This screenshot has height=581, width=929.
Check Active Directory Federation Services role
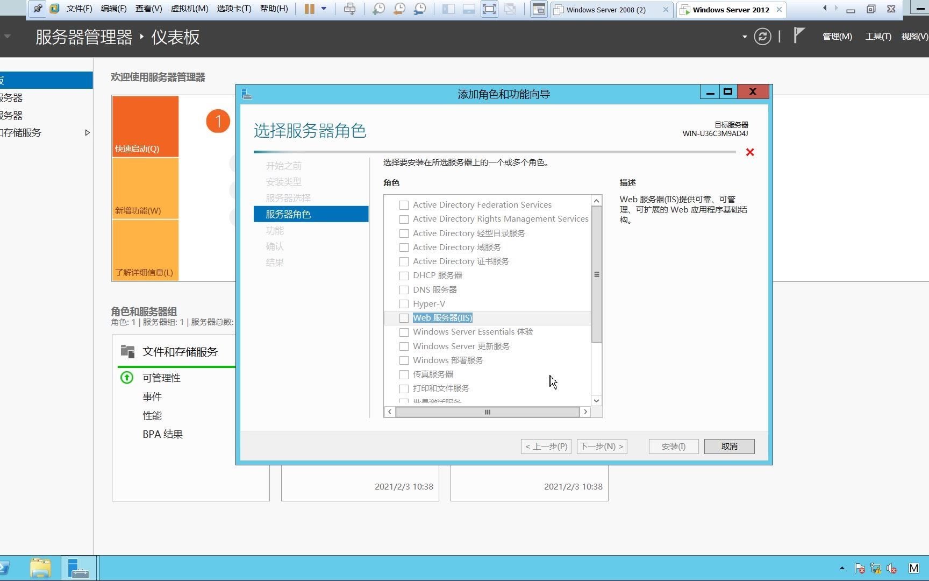404,205
